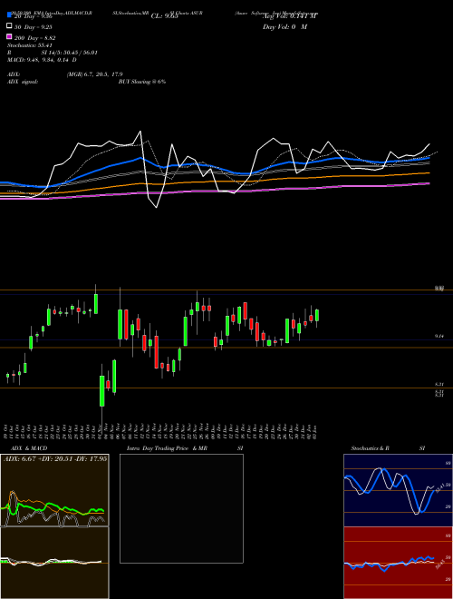Click the 'Day Vol: 0 M' label
The image size is (453, 599).
coord(284,27)
